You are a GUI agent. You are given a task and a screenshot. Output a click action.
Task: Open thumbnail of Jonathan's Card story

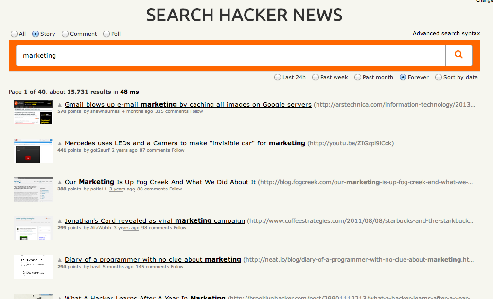[x=33, y=228]
